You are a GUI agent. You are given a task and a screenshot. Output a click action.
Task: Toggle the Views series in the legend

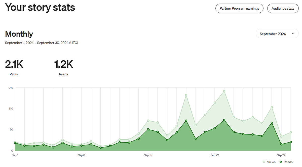269,162
